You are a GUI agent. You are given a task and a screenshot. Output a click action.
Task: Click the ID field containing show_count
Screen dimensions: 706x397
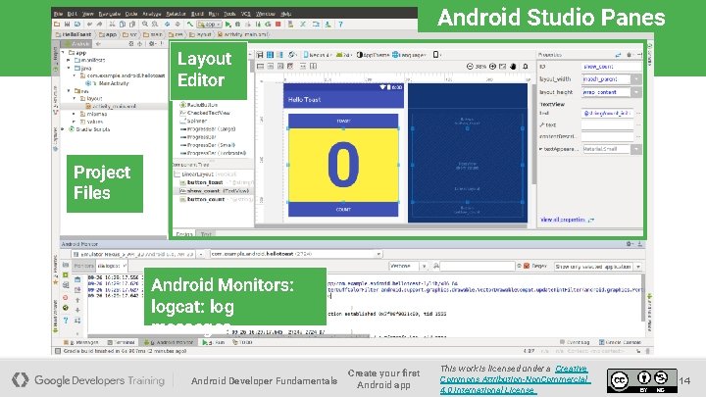(x=611, y=67)
